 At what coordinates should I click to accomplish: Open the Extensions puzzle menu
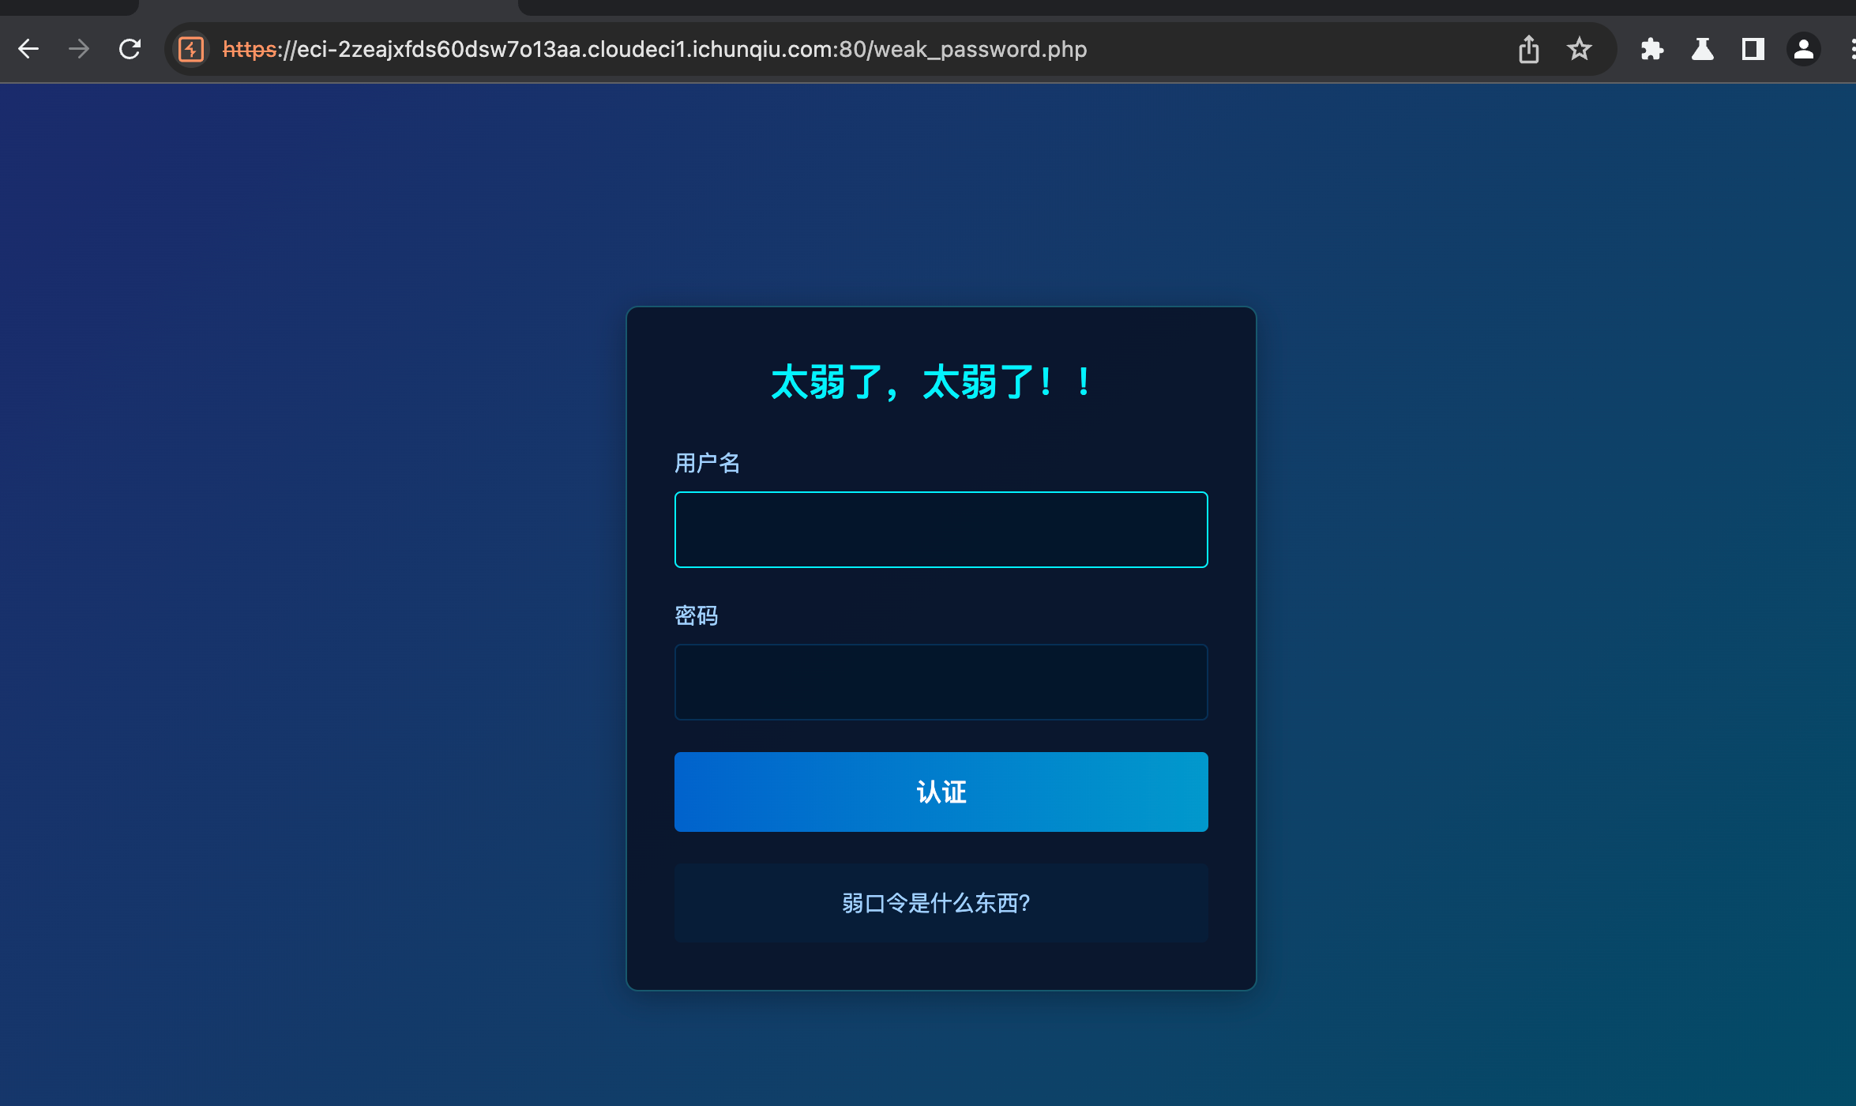coord(1651,49)
